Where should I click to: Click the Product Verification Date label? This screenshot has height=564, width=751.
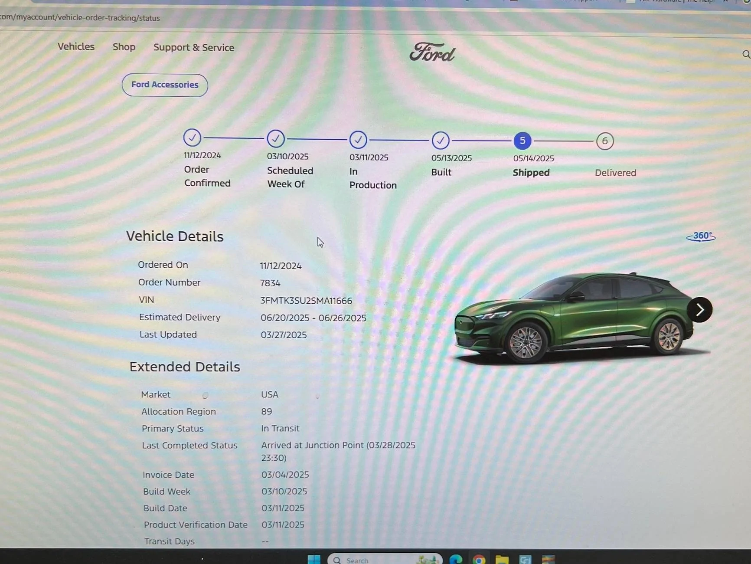(x=196, y=525)
